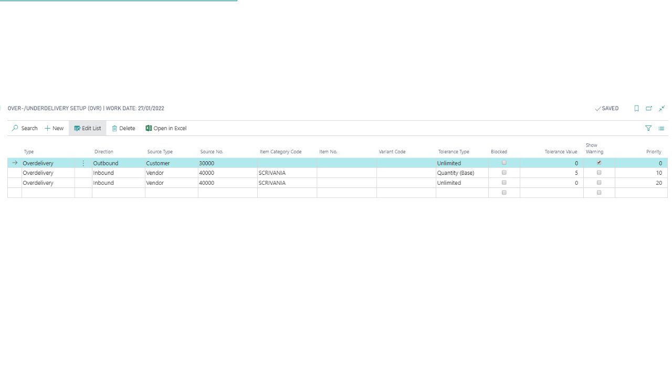Open row options for the selected Overdelivery line
This screenshot has height=378, width=672.
tap(83, 163)
